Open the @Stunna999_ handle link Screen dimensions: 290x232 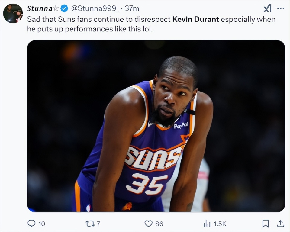coord(94,8)
